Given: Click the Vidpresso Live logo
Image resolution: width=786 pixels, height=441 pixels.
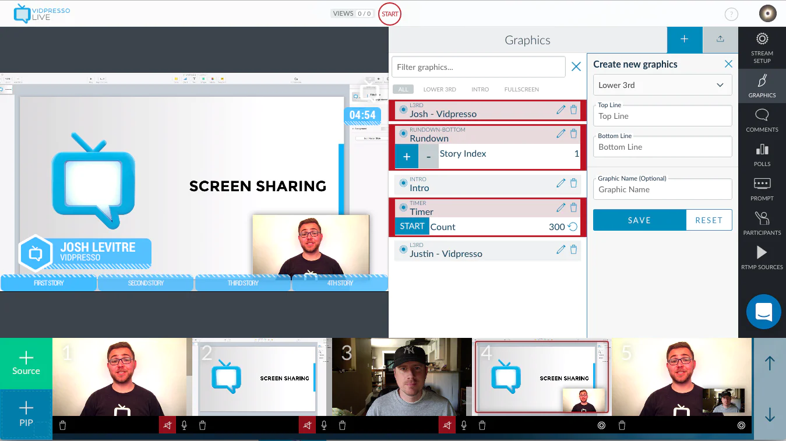Looking at the screenshot, I should [x=42, y=13].
